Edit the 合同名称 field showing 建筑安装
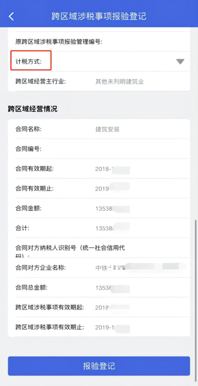The height and width of the screenshot is (386, 198). (x=99, y=129)
